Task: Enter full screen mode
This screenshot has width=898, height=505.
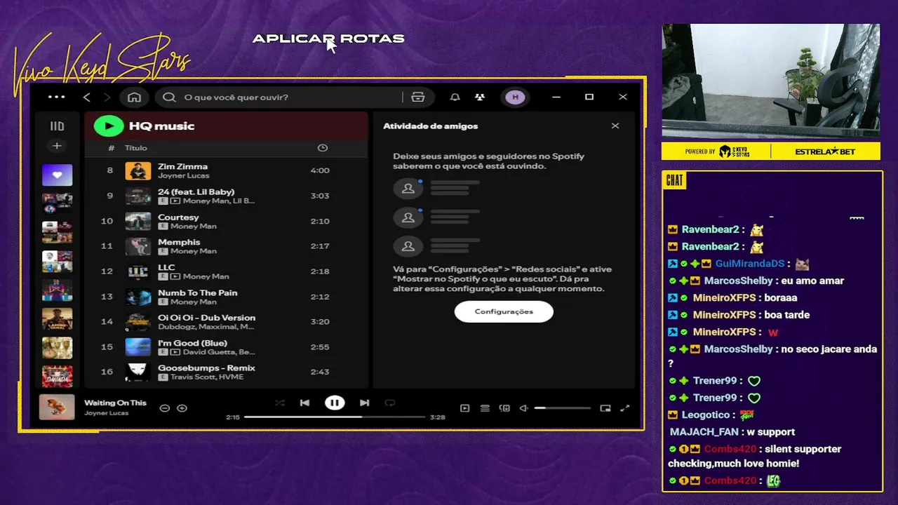Action: (x=624, y=408)
